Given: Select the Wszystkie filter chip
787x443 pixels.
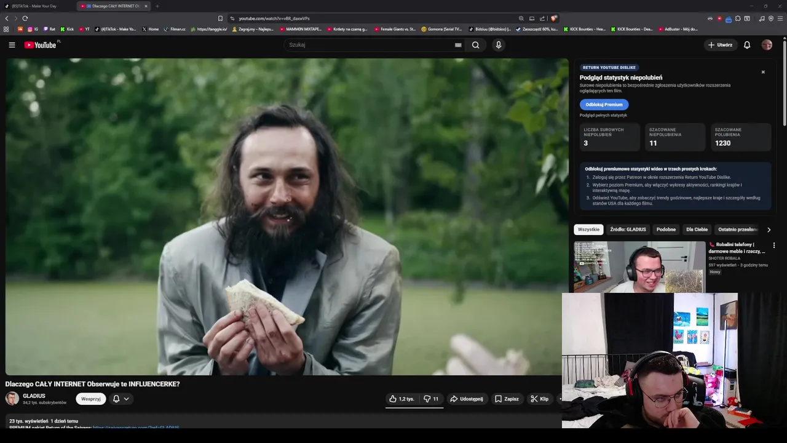Looking at the screenshot, I should pyautogui.click(x=588, y=229).
